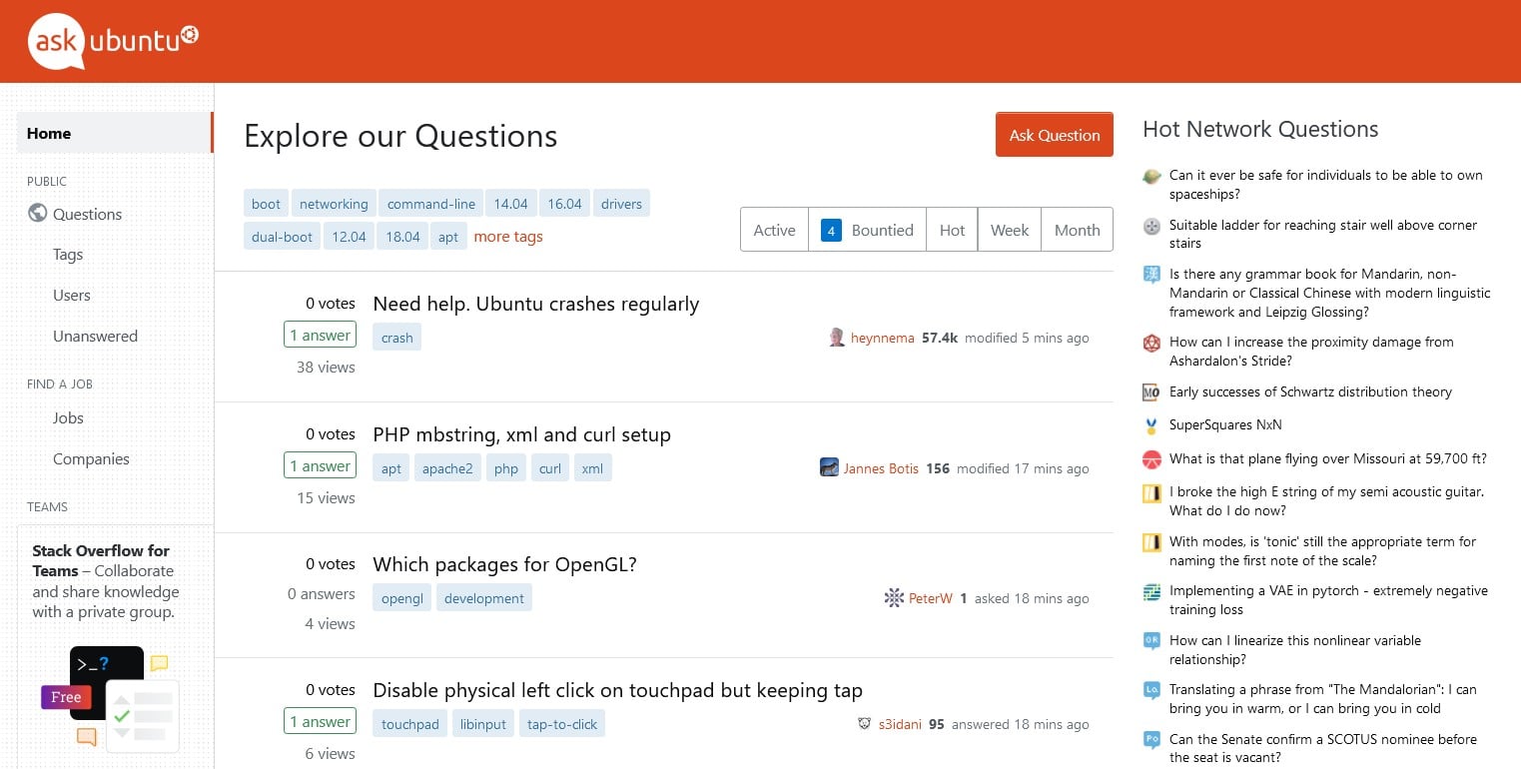Open heynnema's profile link
The width and height of the screenshot is (1521, 769).
(883, 338)
